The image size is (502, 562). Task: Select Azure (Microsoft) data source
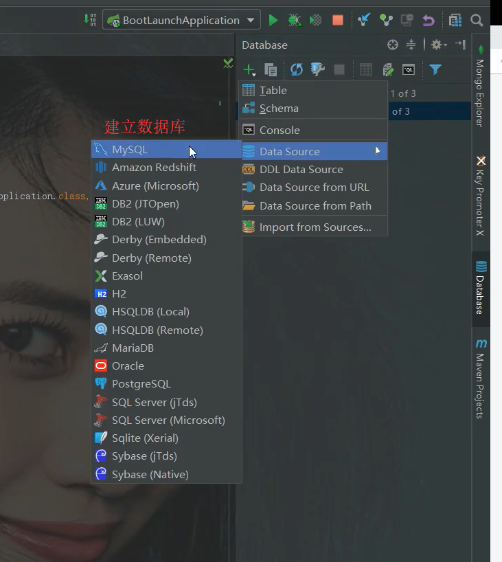pyautogui.click(x=167, y=186)
